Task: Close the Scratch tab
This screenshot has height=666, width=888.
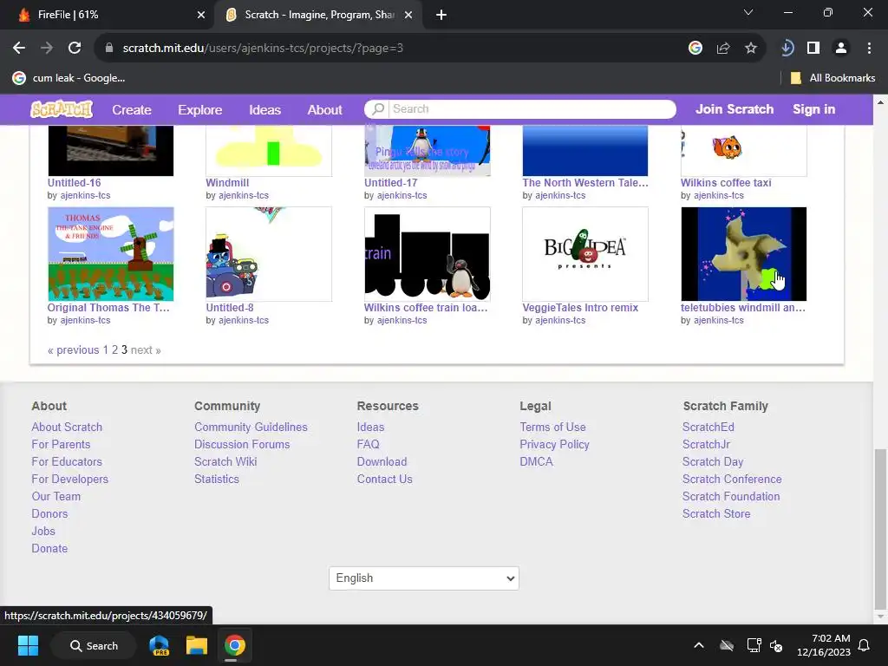Action: [x=408, y=15]
